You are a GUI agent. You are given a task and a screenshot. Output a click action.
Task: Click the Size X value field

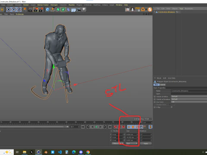[132, 134]
